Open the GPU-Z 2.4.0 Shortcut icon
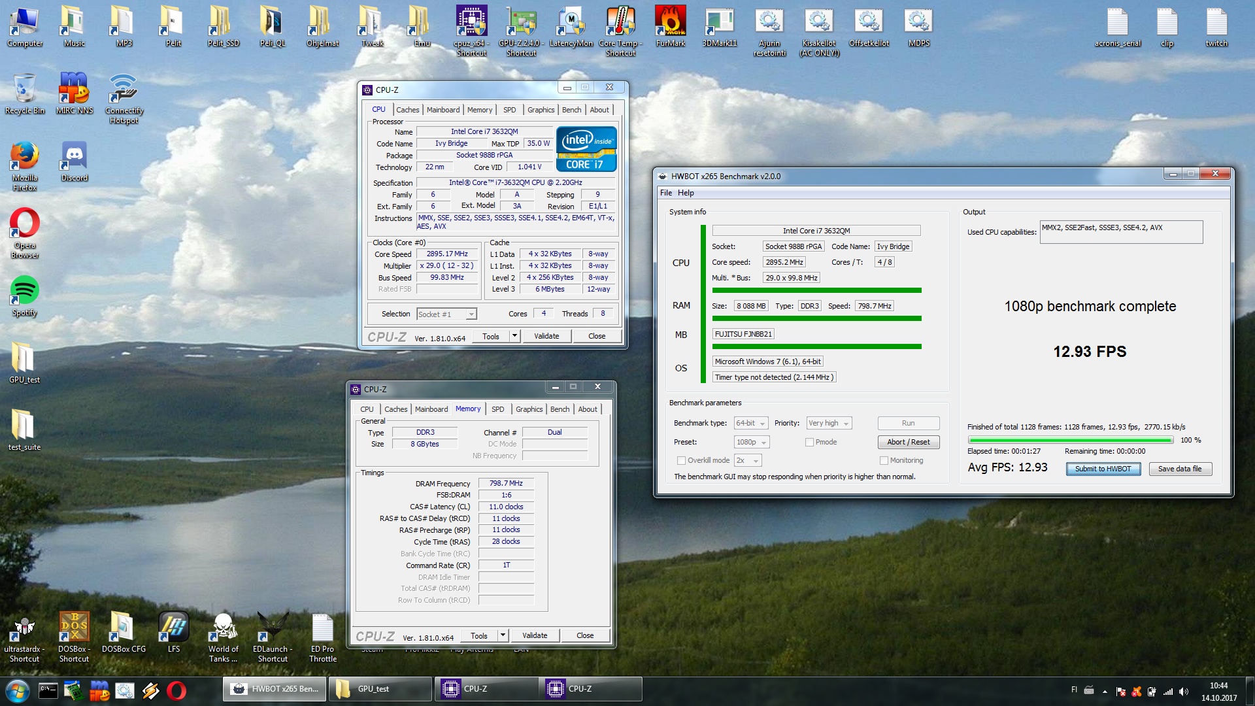The width and height of the screenshot is (1255, 706). tap(521, 31)
